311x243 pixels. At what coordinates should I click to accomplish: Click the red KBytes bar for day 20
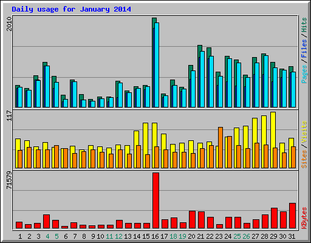pos(192,219)
